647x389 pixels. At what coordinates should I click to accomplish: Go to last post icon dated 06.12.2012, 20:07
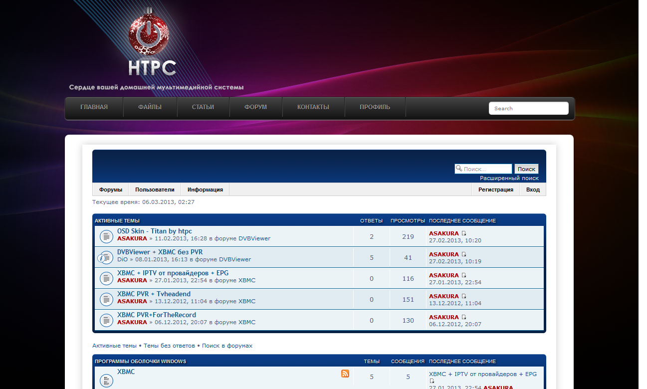464,317
